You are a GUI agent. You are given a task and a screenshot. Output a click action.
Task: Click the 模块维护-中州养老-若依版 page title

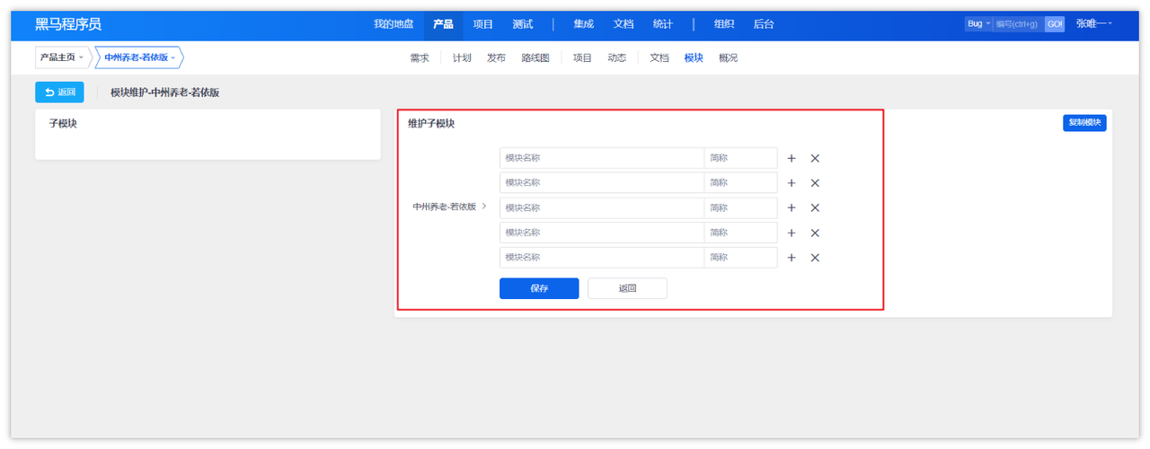[164, 92]
